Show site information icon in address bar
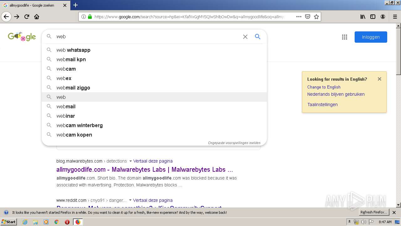 coord(83,17)
